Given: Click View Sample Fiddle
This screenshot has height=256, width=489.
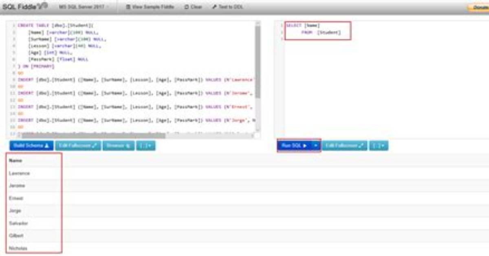Looking at the screenshot, I should [x=149, y=7].
